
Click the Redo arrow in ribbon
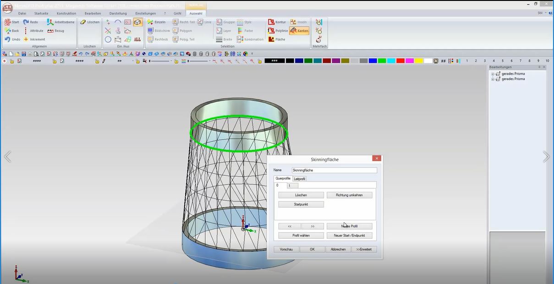[x=31, y=22]
